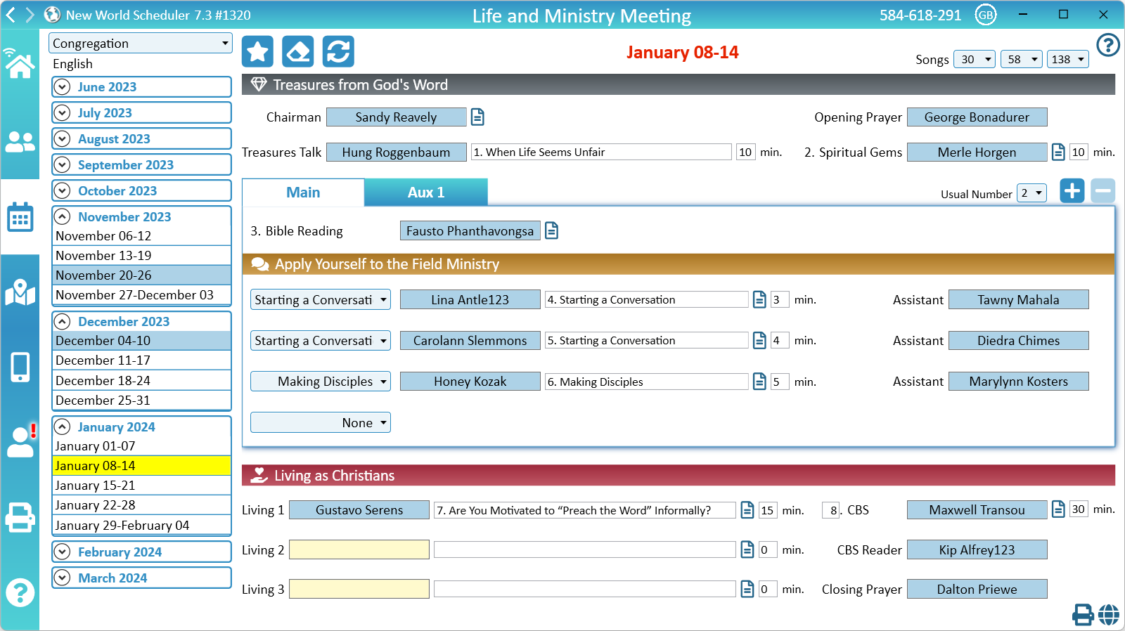Select week January 29-February 04

(x=141, y=526)
